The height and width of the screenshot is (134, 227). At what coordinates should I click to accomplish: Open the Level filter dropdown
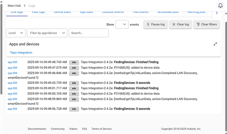16,33
